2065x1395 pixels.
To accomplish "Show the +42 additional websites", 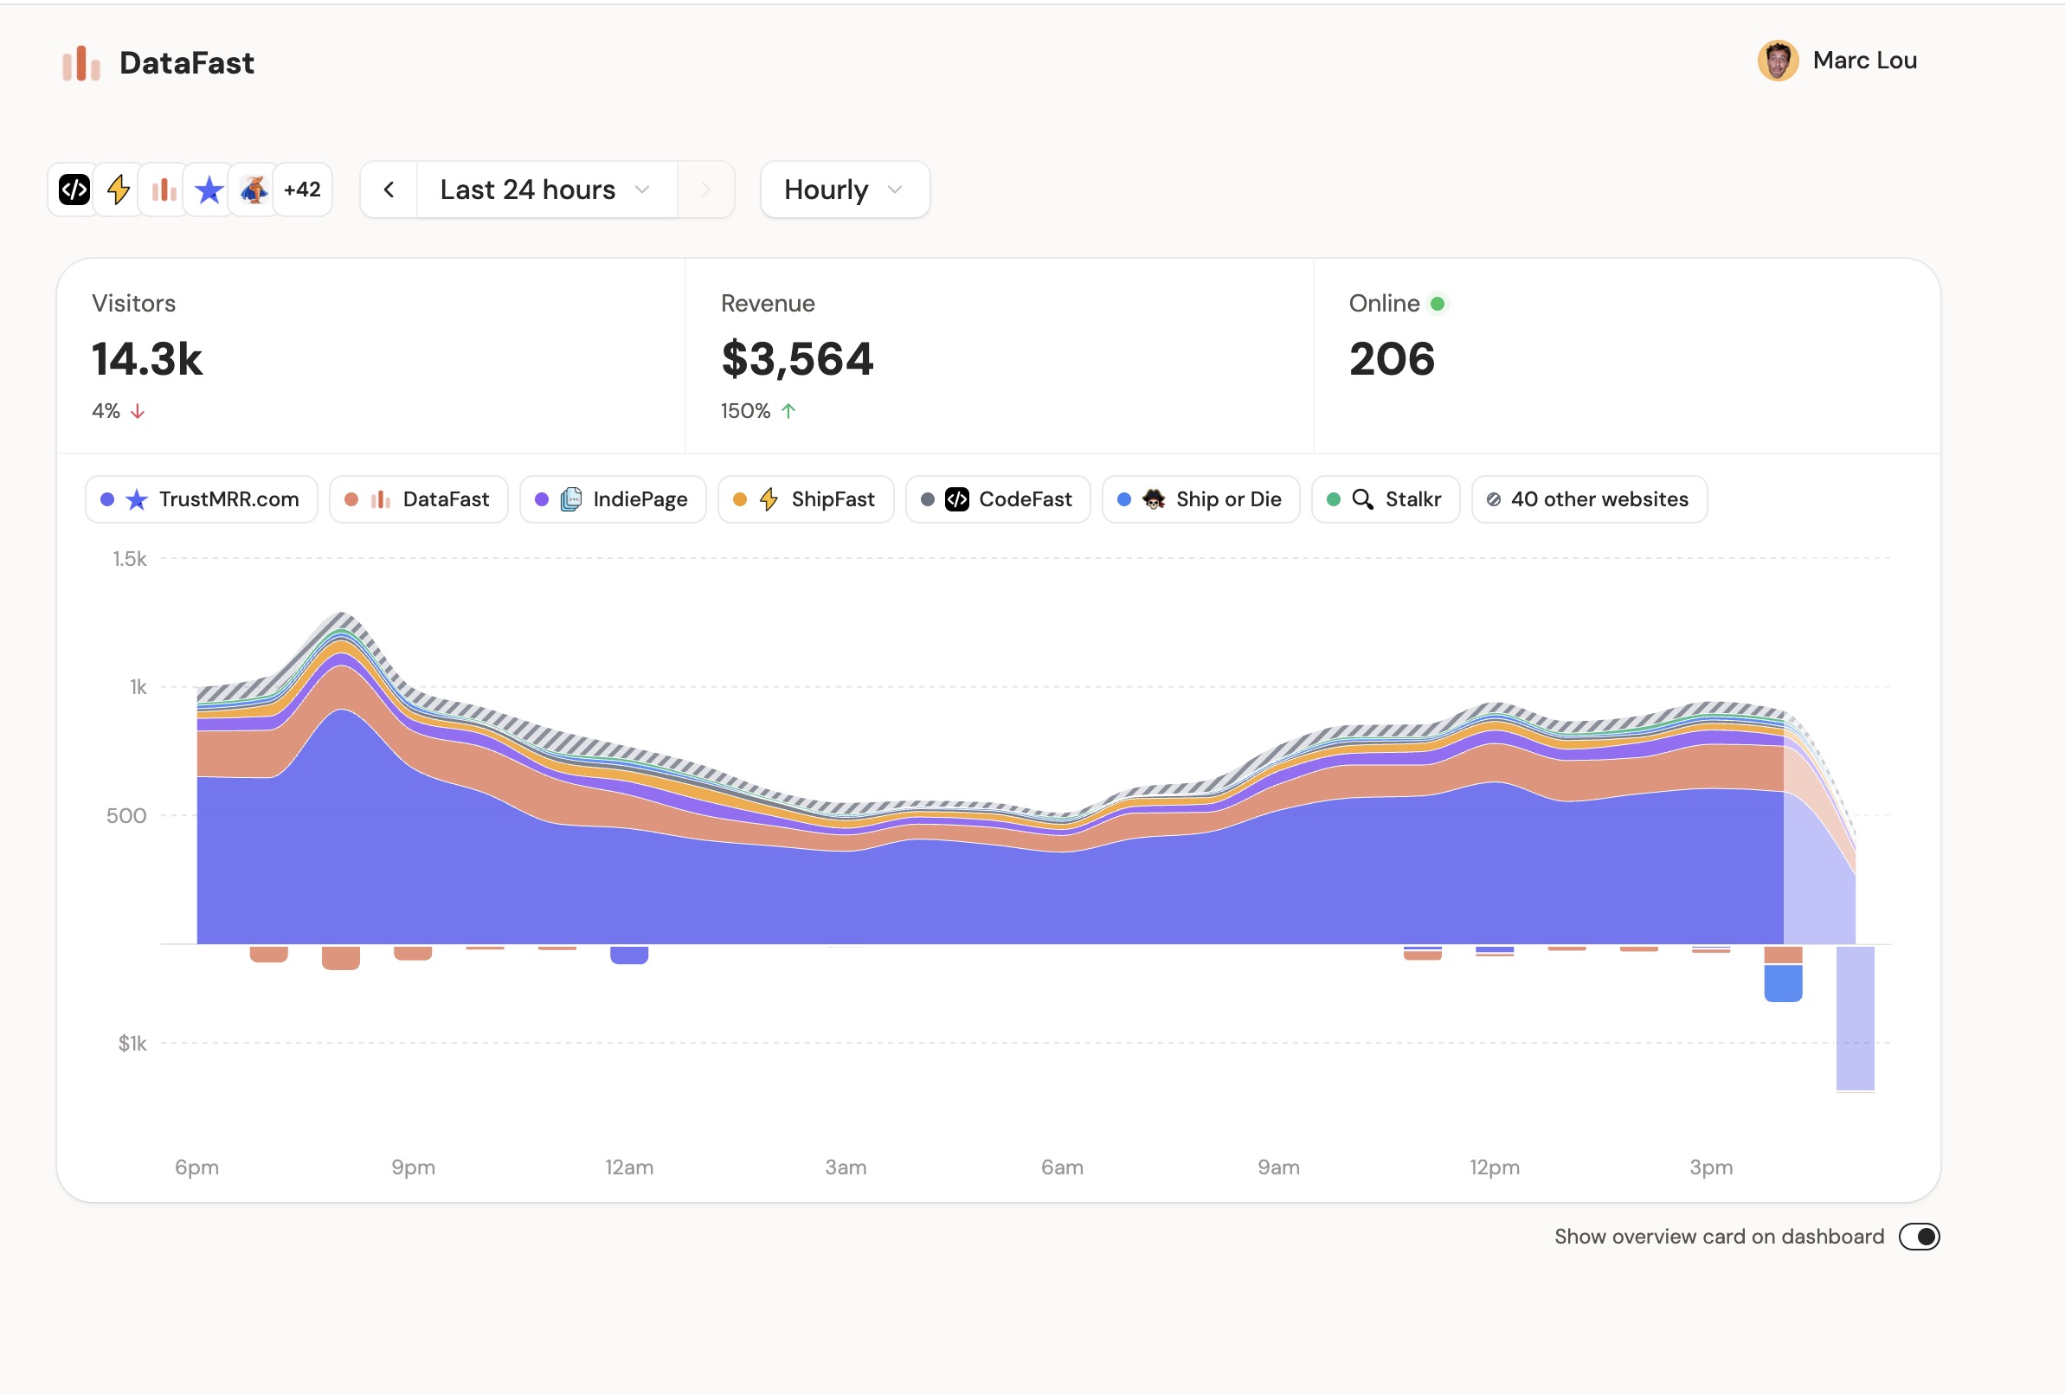I will pos(302,190).
